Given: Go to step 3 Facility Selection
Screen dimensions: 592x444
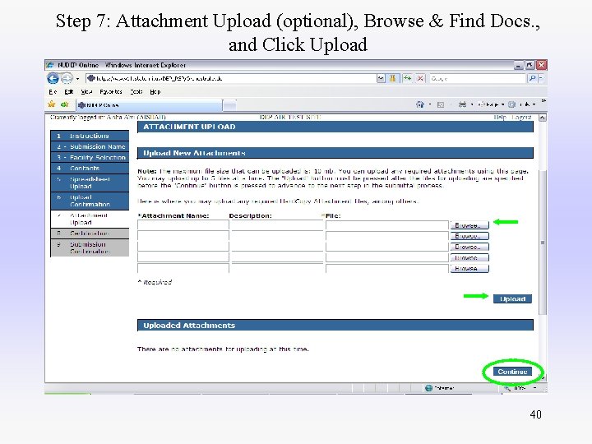Looking at the screenshot, I should (90, 157).
